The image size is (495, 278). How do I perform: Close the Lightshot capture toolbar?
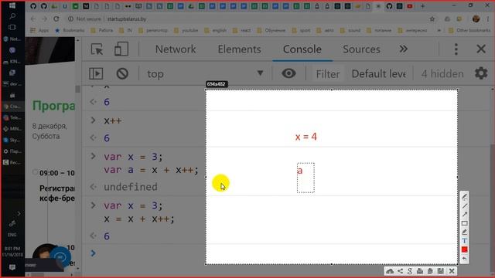(452, 271)
